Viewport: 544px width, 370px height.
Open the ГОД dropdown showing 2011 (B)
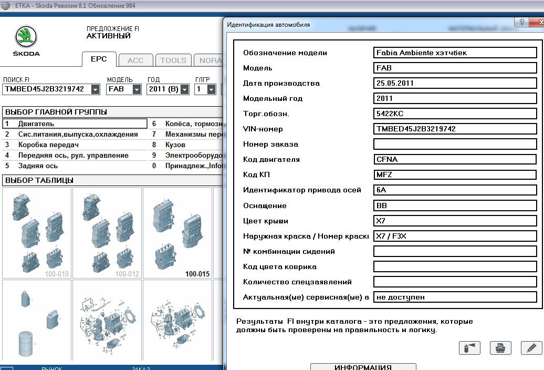pos(184,89)
